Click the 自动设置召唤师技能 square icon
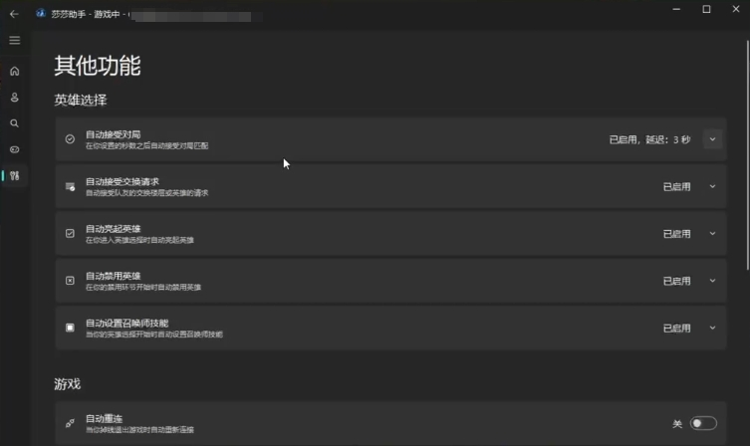Image resolution: width=750 pixels, height=446 pixels. pos(70,328)
